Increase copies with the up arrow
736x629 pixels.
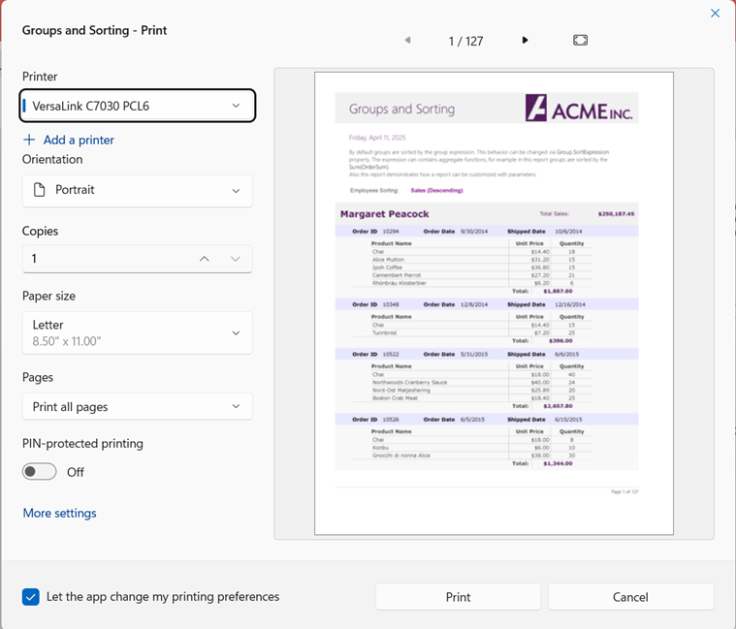[x=204, y=259]
